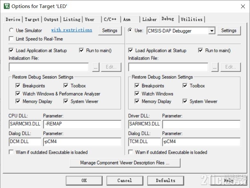Toggle simulator Run to main() checkbox
Image resolution: width=250 pixels, height=188 pixels.
click(x=81, y=50)
